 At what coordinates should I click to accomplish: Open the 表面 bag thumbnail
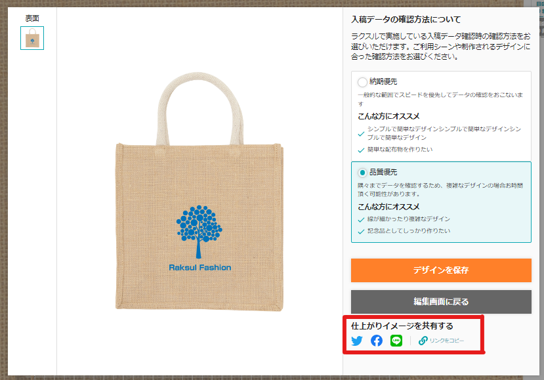[32, 38]
